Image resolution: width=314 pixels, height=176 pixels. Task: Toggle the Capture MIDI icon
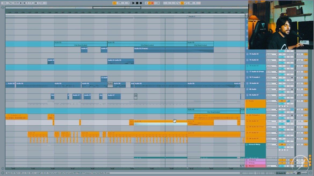[155, 3]
